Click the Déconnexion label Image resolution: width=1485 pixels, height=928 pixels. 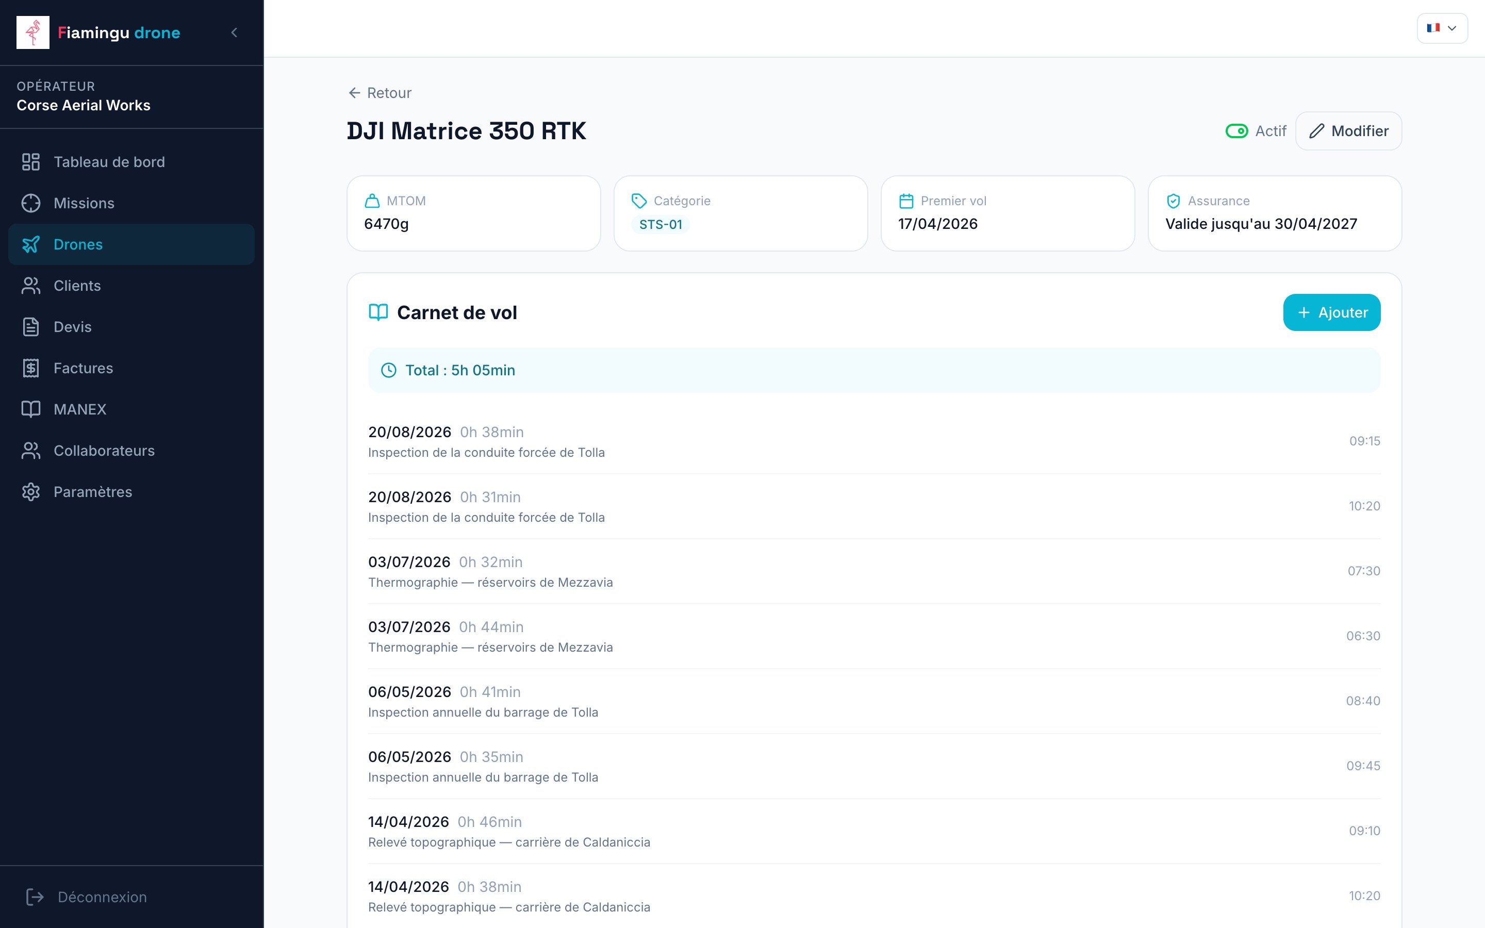click(103, 897)
